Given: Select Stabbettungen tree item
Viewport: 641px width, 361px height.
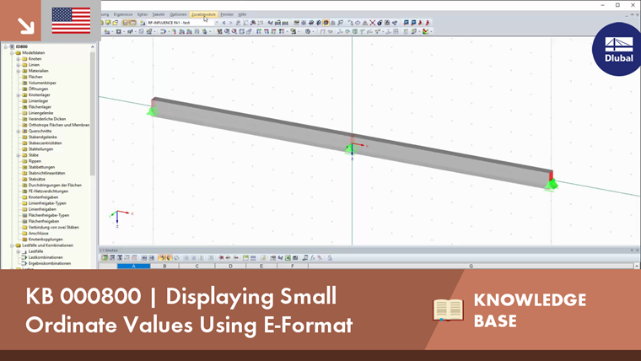Looking at the screenshot, I should 41,167.
